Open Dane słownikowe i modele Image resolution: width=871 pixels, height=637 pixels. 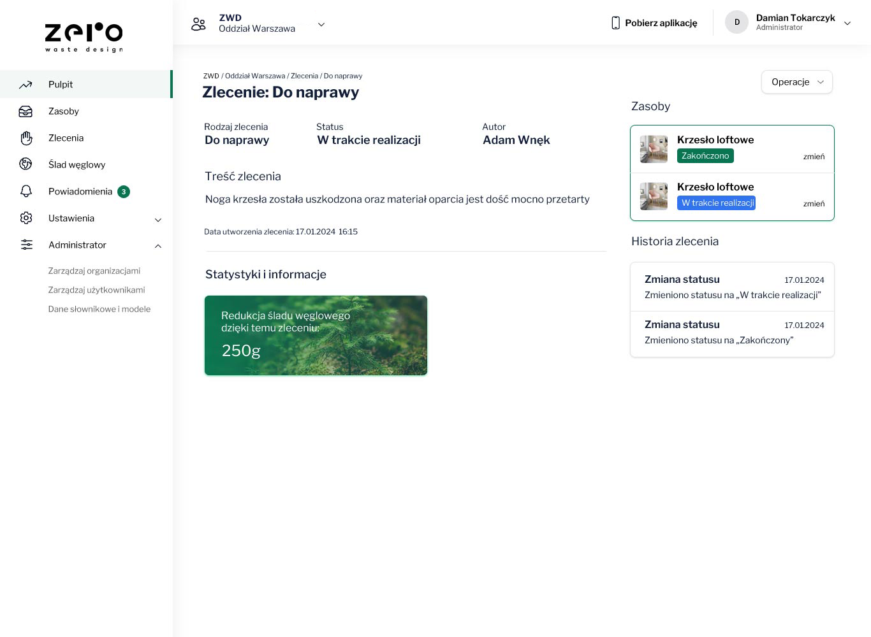pos(99,309)
